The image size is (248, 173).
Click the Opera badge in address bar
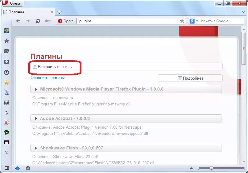[66, 21]
